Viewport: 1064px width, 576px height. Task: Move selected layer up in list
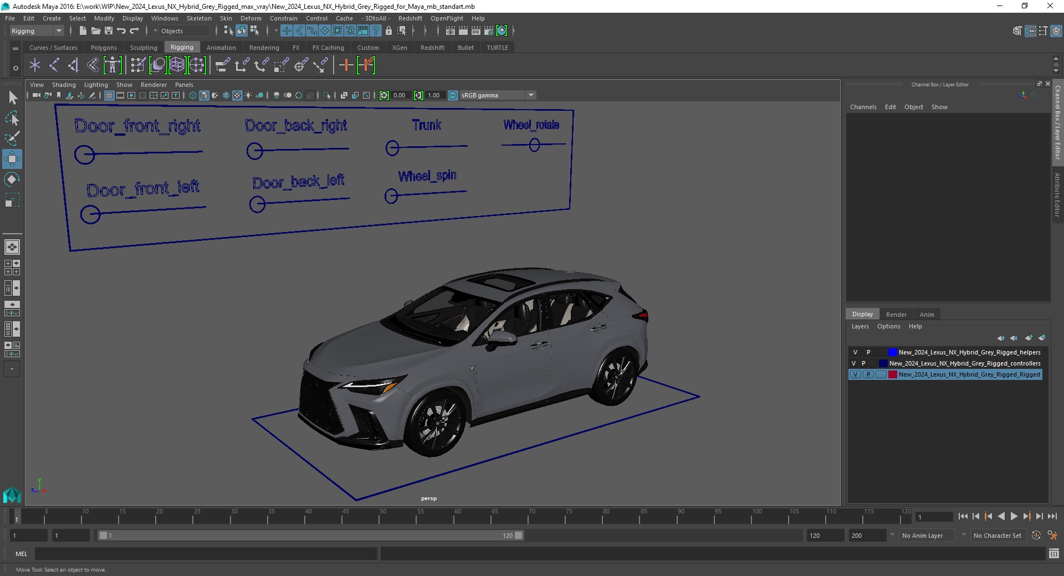[1001, 338]
